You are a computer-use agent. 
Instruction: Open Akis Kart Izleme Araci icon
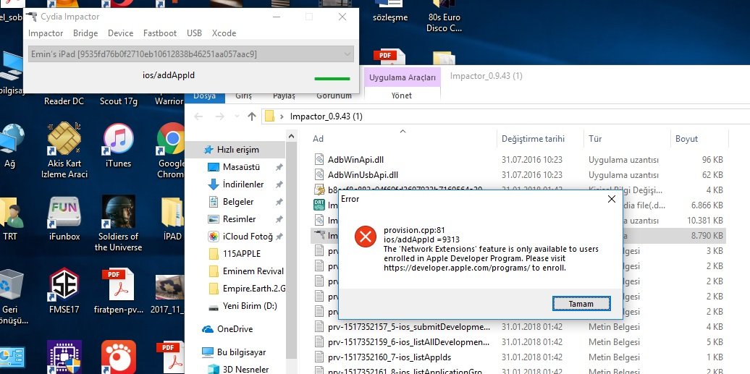(64, 141)
